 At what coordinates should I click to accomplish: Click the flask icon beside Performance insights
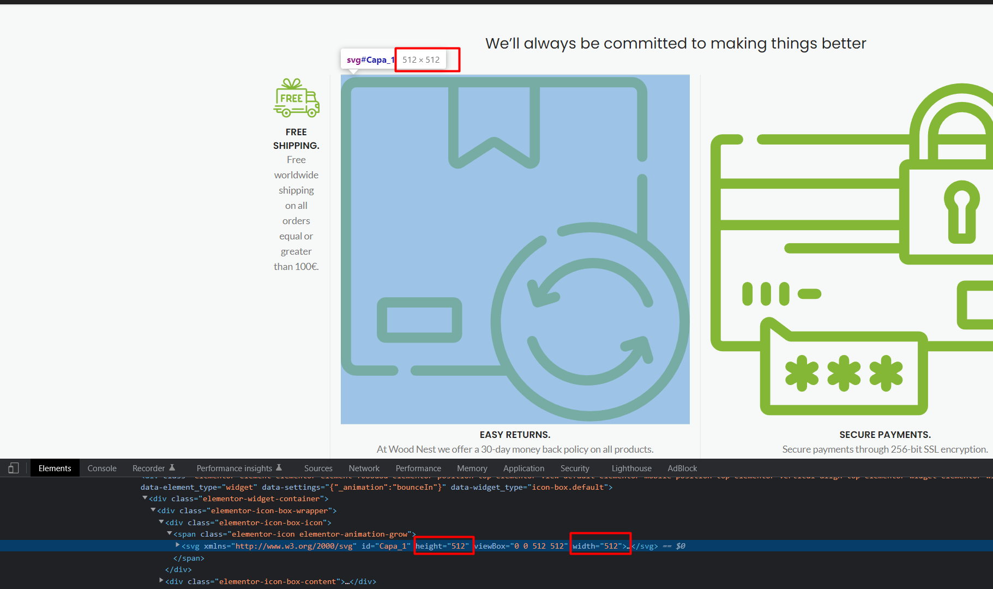pos(279,467)
